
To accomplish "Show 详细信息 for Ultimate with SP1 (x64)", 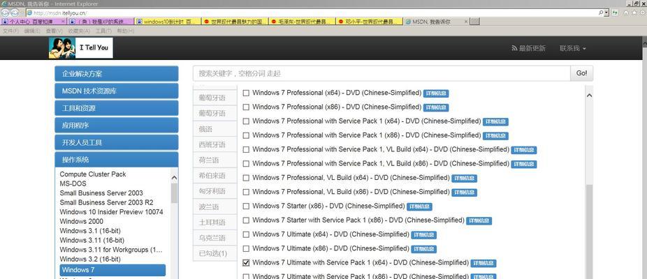I will (484, 264).
